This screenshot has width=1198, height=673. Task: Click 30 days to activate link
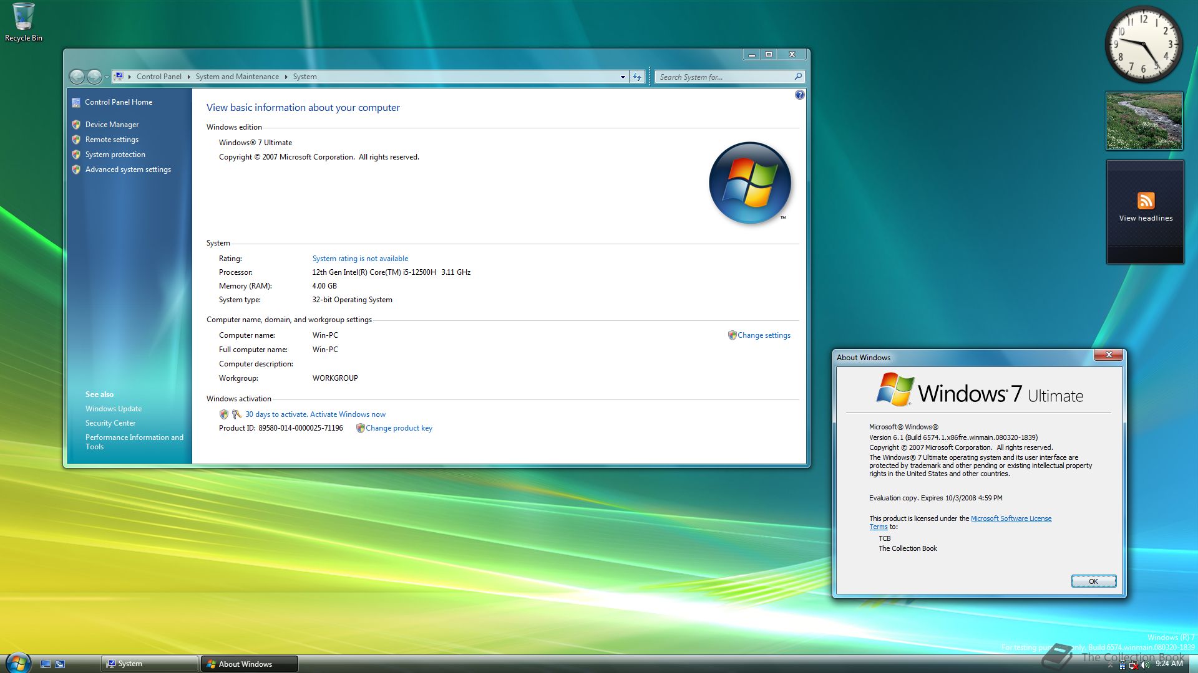tap(315, 414)
